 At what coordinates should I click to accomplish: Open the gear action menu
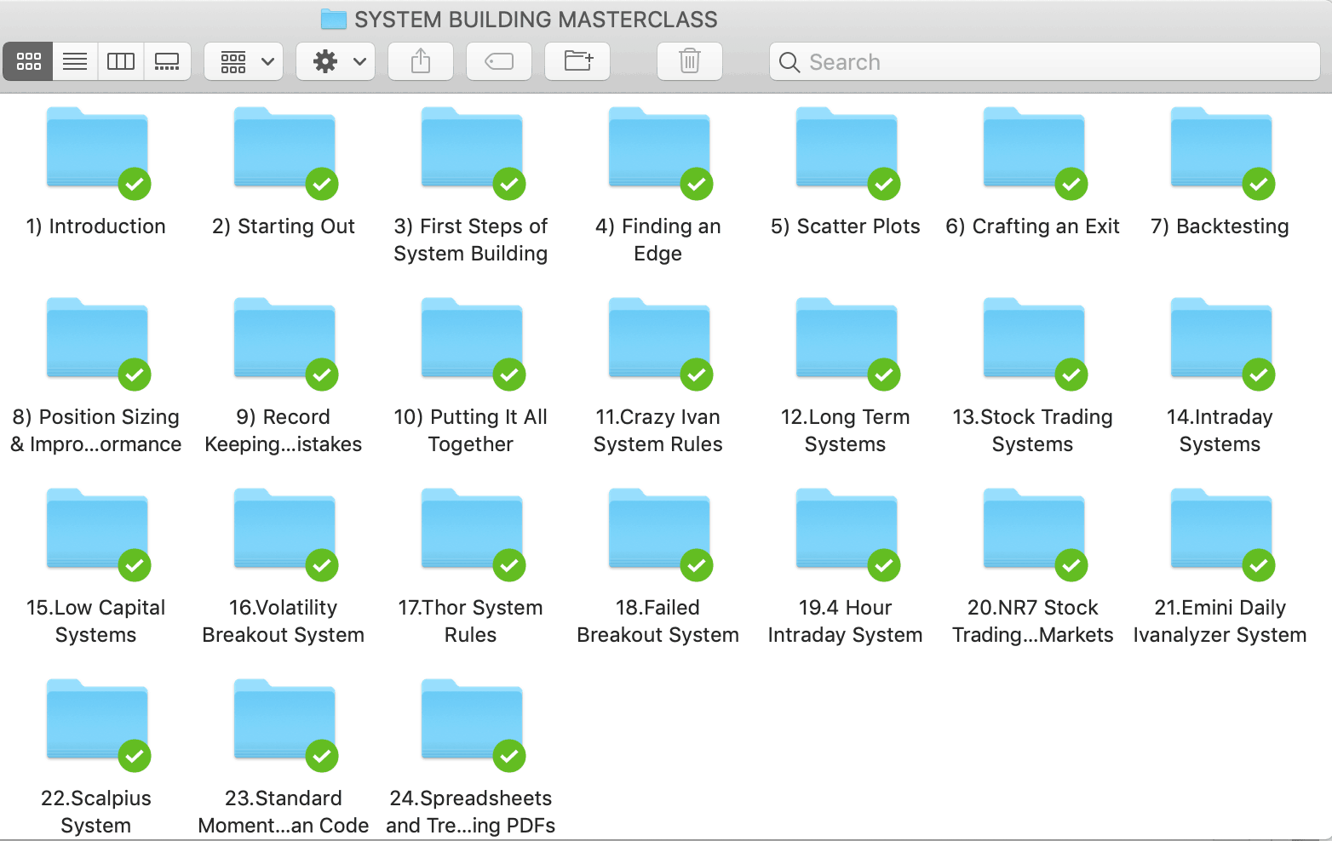pyautogui.click(x=336, y=61)
